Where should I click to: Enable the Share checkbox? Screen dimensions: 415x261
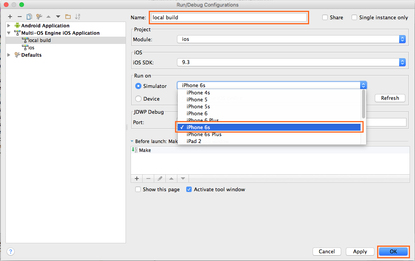(x=325, y=17)
